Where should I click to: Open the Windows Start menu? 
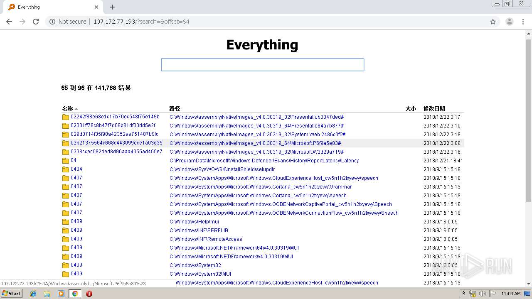point(11,294)
